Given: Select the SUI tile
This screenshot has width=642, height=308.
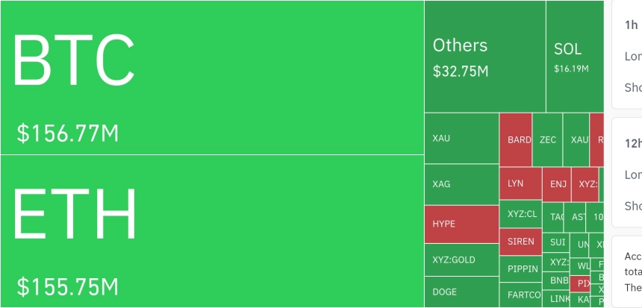Looking at the screenshot, I should (558, 242).
